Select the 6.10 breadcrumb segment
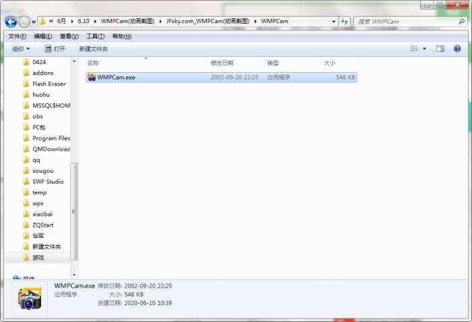Screen dimensions: 472x322 (84, 21)
